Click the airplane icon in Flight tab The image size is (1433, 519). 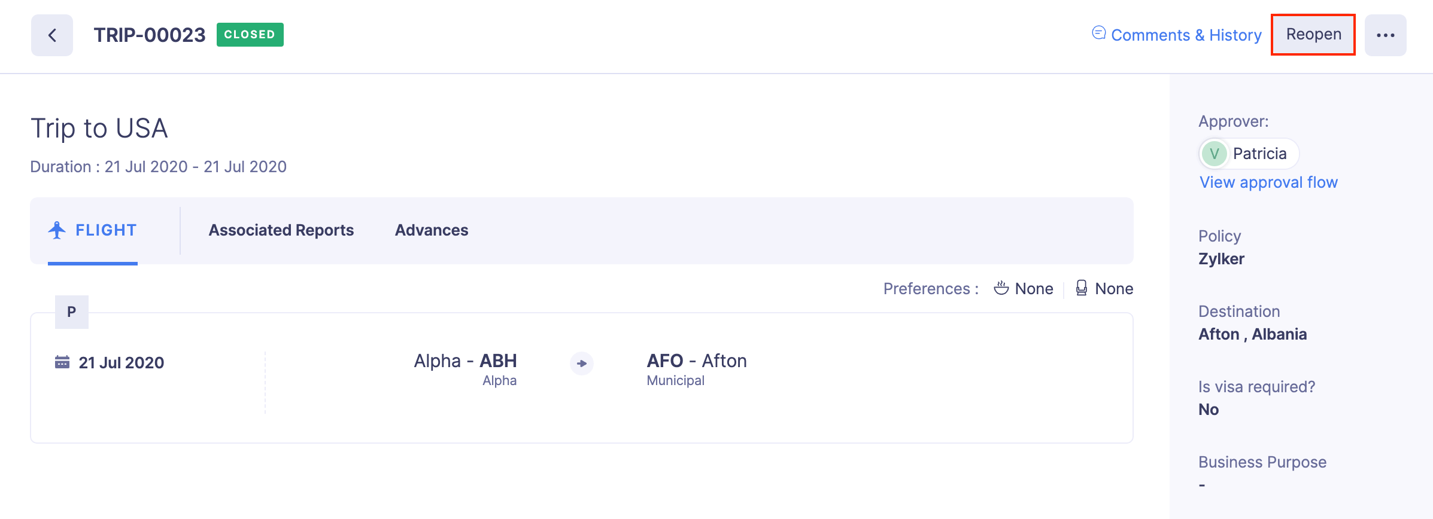coord(57,230)
